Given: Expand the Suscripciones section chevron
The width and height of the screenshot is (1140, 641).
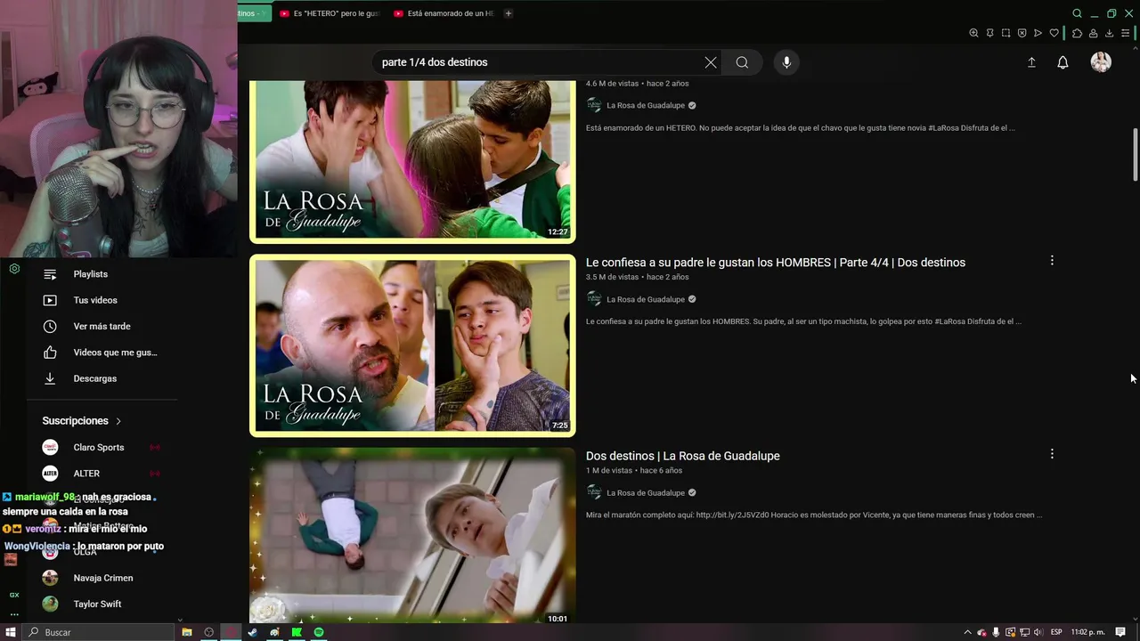Looking at the screenshot, I should pos(118,421).
